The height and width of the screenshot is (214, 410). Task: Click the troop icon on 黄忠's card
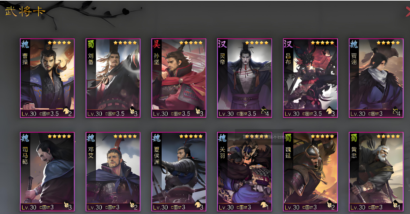pyautogui.click(x=395, y=205)
